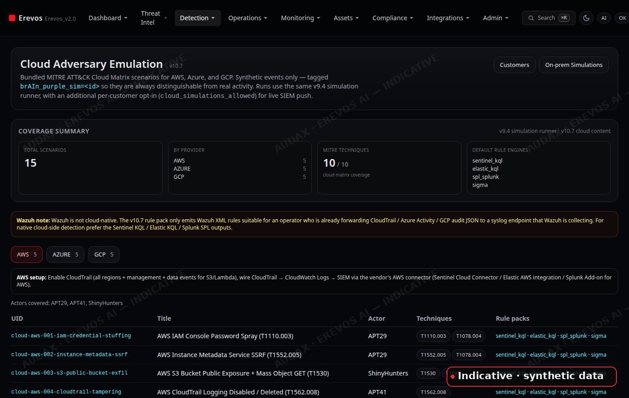This screenshot has width=629, height=398.
Task: Expand the Assets menu
Action: click(x=346, y=18)
